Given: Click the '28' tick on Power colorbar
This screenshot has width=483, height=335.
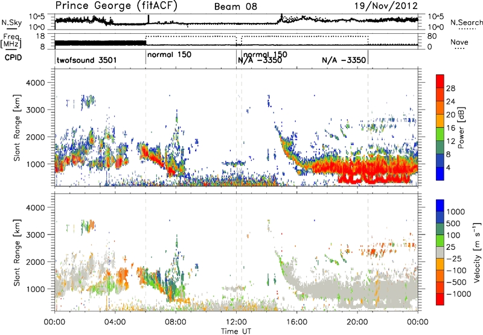Looking at the screenshot, I should (450, 88).
